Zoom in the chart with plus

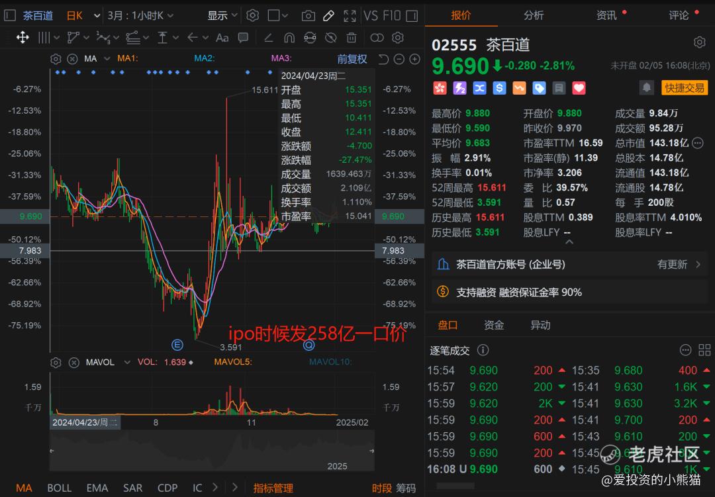pos(414,60)
